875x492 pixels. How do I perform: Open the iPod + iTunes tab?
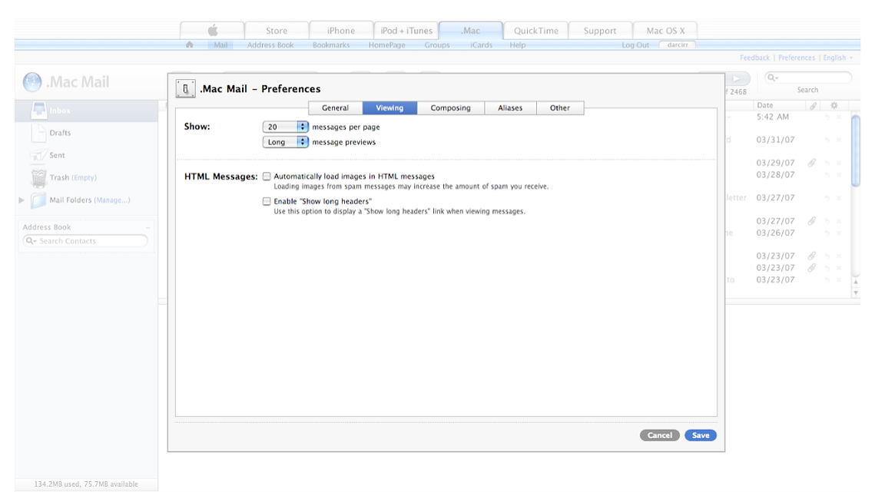[406, 31]
